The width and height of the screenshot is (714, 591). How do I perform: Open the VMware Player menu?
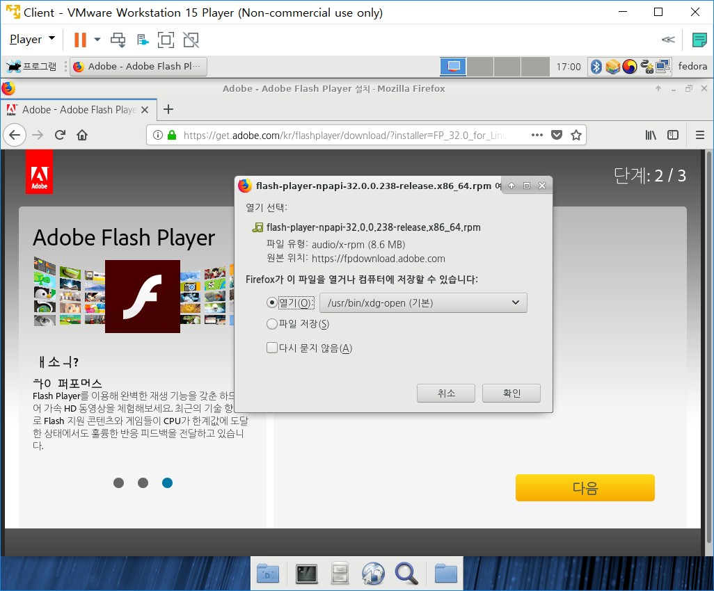click(32, 40)
